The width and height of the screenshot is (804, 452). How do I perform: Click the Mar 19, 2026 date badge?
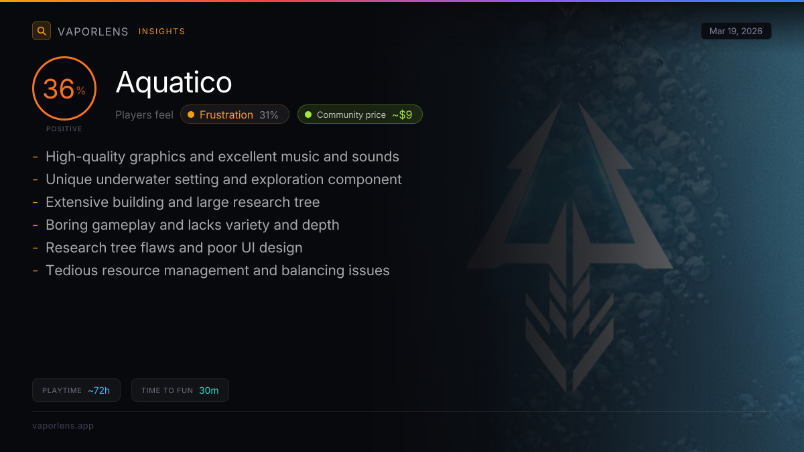coord(736,31)
